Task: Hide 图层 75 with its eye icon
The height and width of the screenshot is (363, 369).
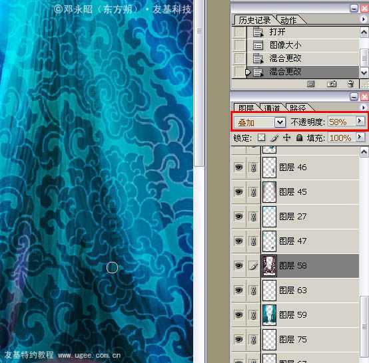Action: 238,340
